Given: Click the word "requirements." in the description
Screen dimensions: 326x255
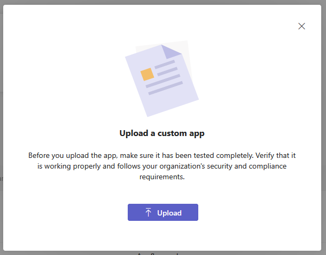Looking at the screenshot, I should click(x=162, y=178).
